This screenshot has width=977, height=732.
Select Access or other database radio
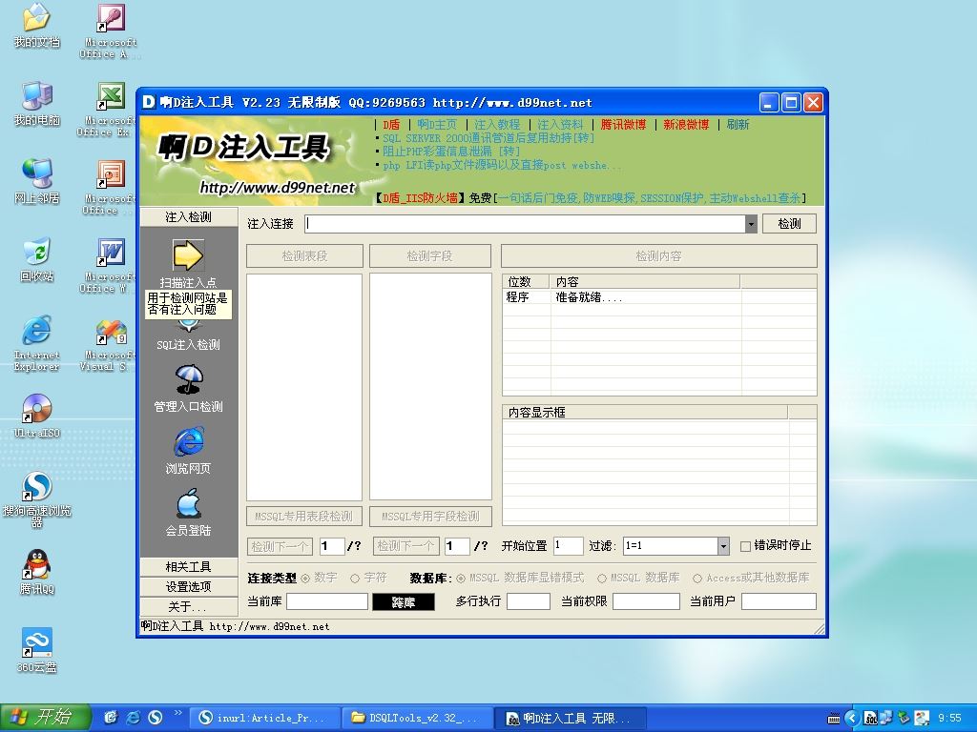(x=697, y=579)
